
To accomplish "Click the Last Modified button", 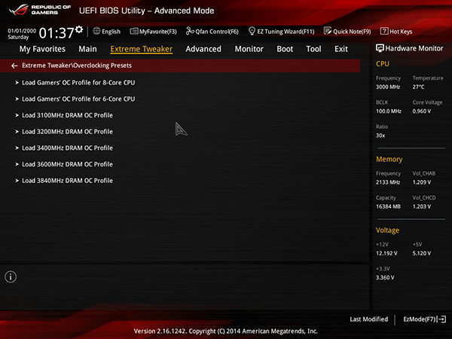I will point(368,319).
